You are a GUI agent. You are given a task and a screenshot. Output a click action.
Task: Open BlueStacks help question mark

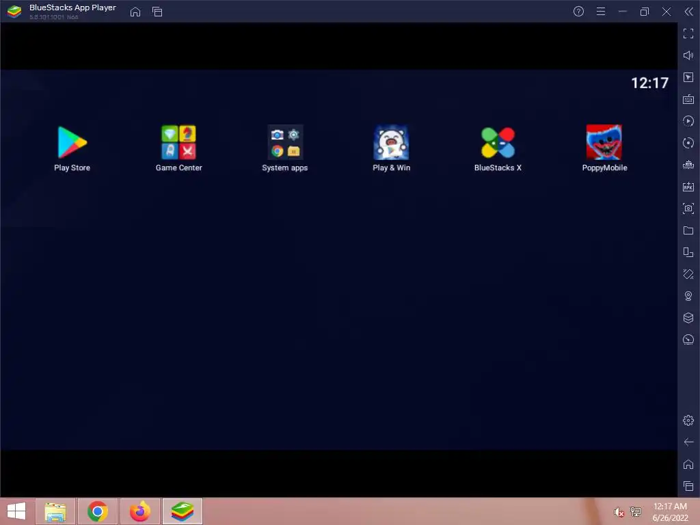pyautogui.click(x=578, y=12)
